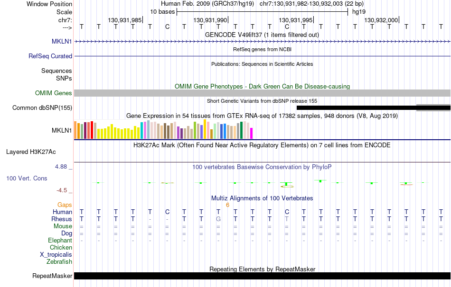This screenshot has height=287, width=451.
Task: Click the orange 6 gap marker
Action: pyautogui.click(x=227, y=205)
